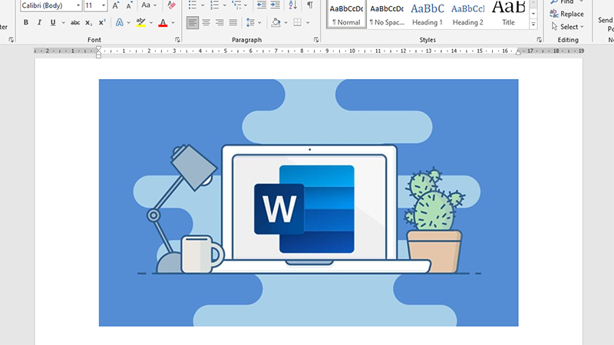Expand line spacing options arrow
The image size is (614, 345).
coord(259,22)
